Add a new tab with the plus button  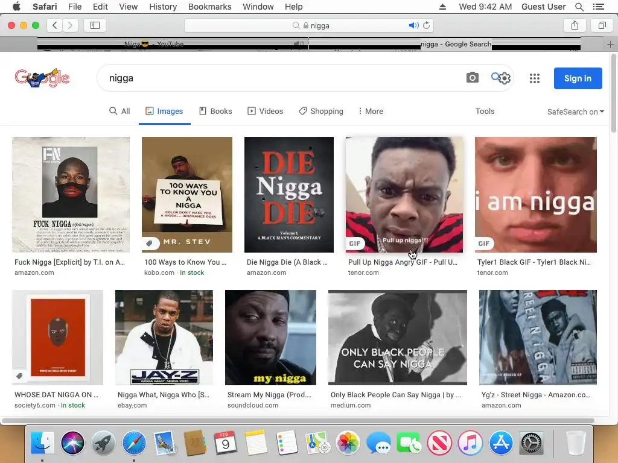point(610,44)
